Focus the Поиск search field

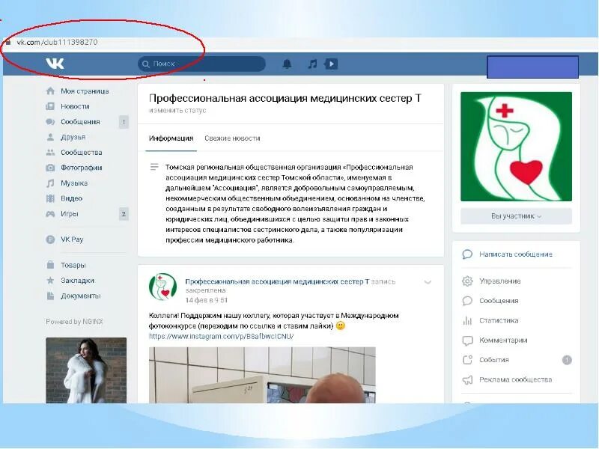click(x=201, y=64)
